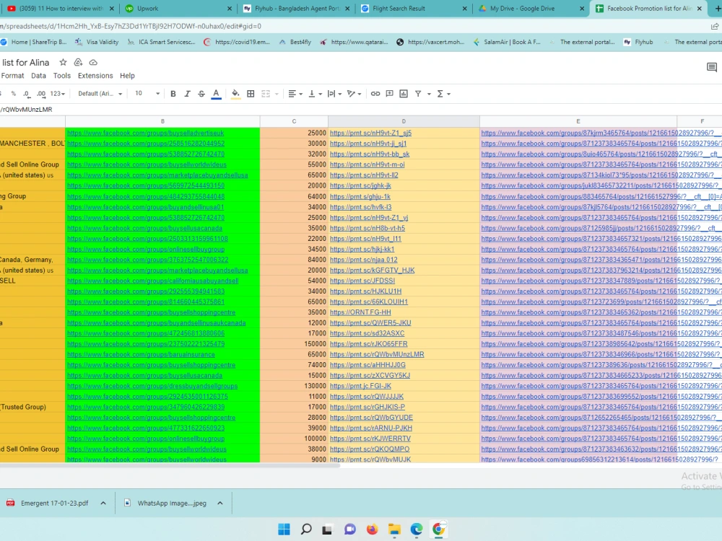Open the Extensions menu
The height and width of the screenshot is (541, 722).
[95, 76]
